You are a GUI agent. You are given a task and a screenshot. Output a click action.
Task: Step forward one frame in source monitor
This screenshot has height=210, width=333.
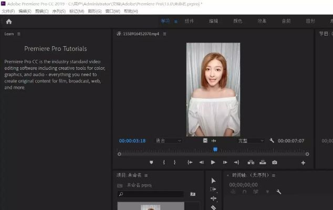(225, 163)
